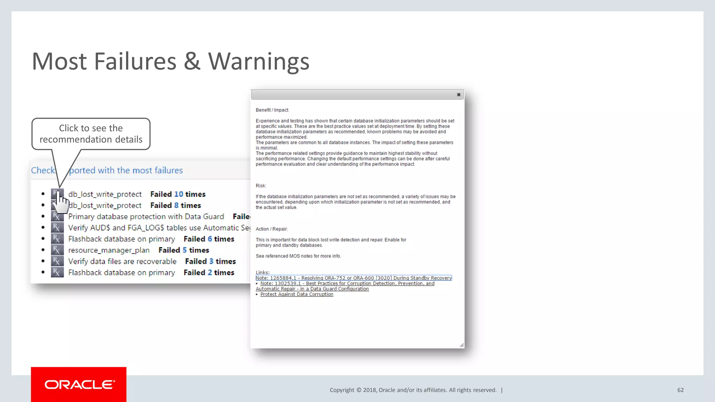The height and width of the screenshot is (402, 715).
Task: Click Rx icon beside Verify AUD$ and FGA_LOG$
Action: click(x=57, y=228)
